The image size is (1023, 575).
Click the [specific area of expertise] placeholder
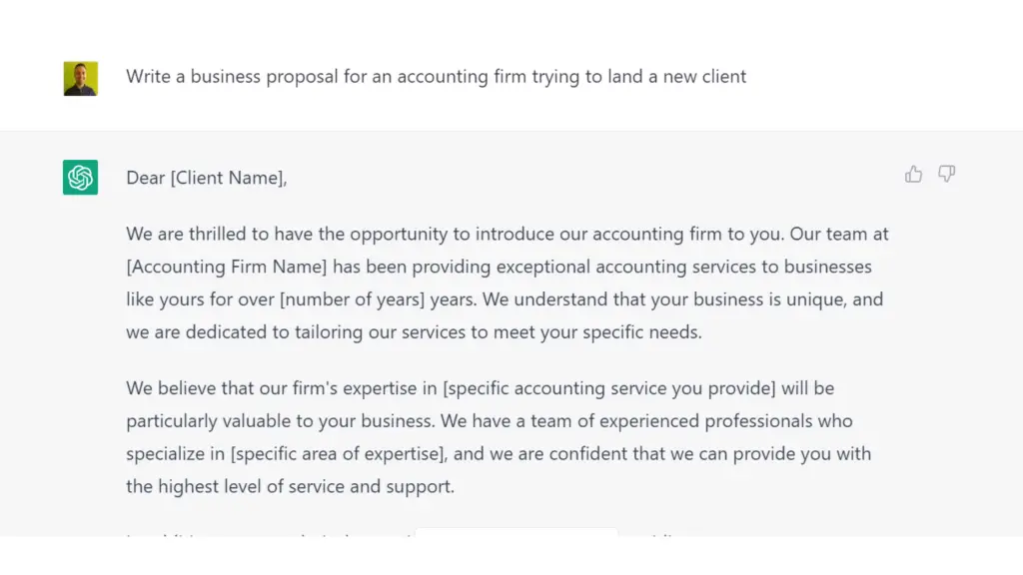(338, 454)
